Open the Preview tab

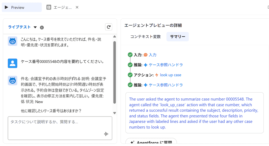coord(22,7)
